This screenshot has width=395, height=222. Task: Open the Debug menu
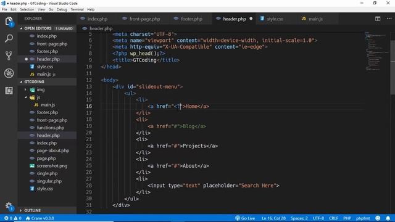pos(62,10)
